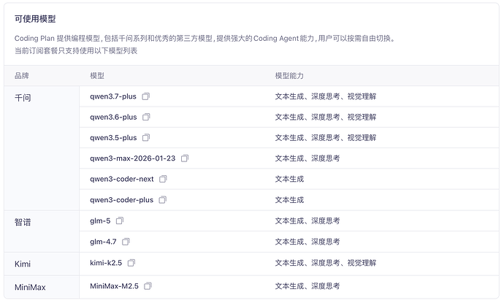Screen dimensions: 504x303
Task: Click the 模型 column header
Action: pos(97,76)
